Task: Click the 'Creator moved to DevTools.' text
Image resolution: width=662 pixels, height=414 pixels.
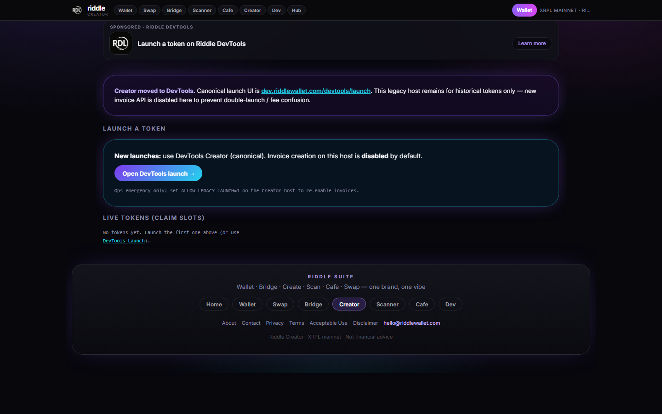Action: pos(154,91)
